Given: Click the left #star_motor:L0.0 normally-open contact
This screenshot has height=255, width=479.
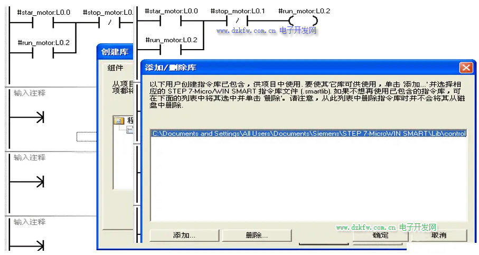Looking at the screenshot, I should point(43,22).
